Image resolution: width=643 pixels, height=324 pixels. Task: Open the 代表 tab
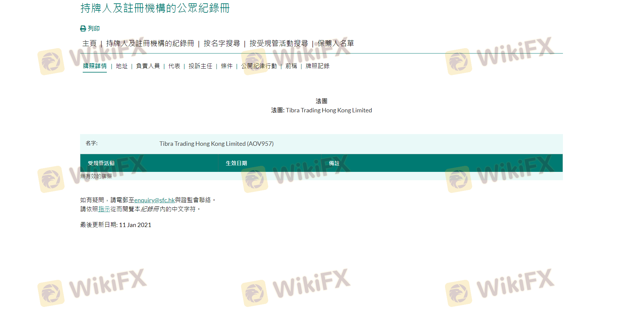pyautogui.click(x=174, y=66)
